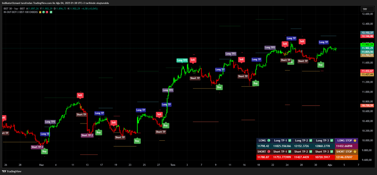Click the star in the LONG STOP cell
The image size is (377, 175).
tap(355, 140)
